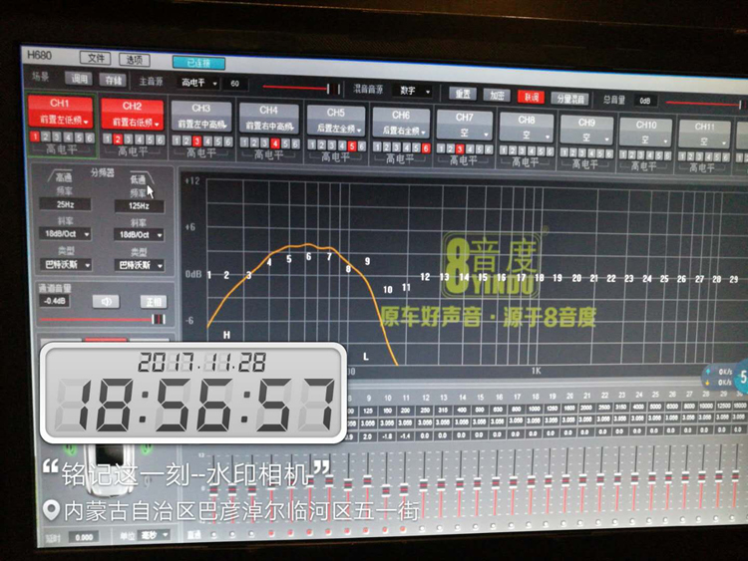Viewport: 748px width, 561px height.
Task: Open low-pass slope 18dB/Oct dropdown
Action: pos(140,235)
